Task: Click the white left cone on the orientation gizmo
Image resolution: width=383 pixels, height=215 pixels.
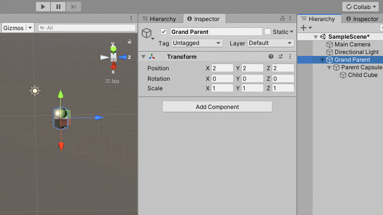Action: coord(104,57)
